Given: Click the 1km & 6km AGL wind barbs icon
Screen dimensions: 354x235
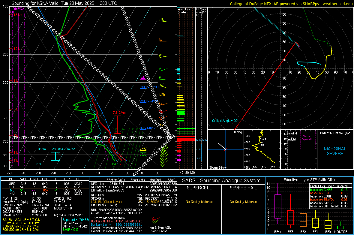Looking at the screenshot, I should (156, 220).
